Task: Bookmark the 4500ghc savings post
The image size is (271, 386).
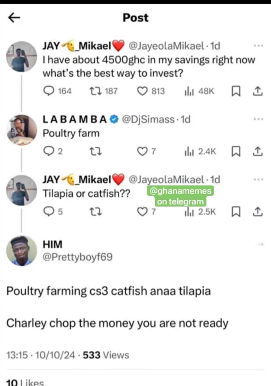Action: (x=235, y=91)
